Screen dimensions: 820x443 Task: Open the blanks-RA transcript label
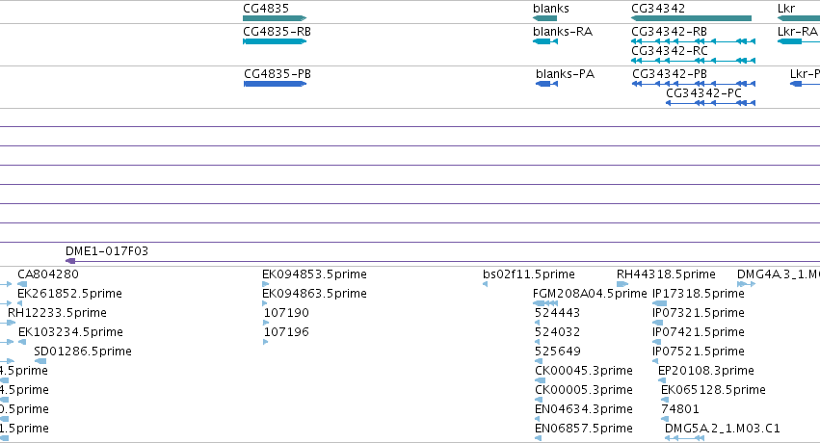tap(563, 32)
